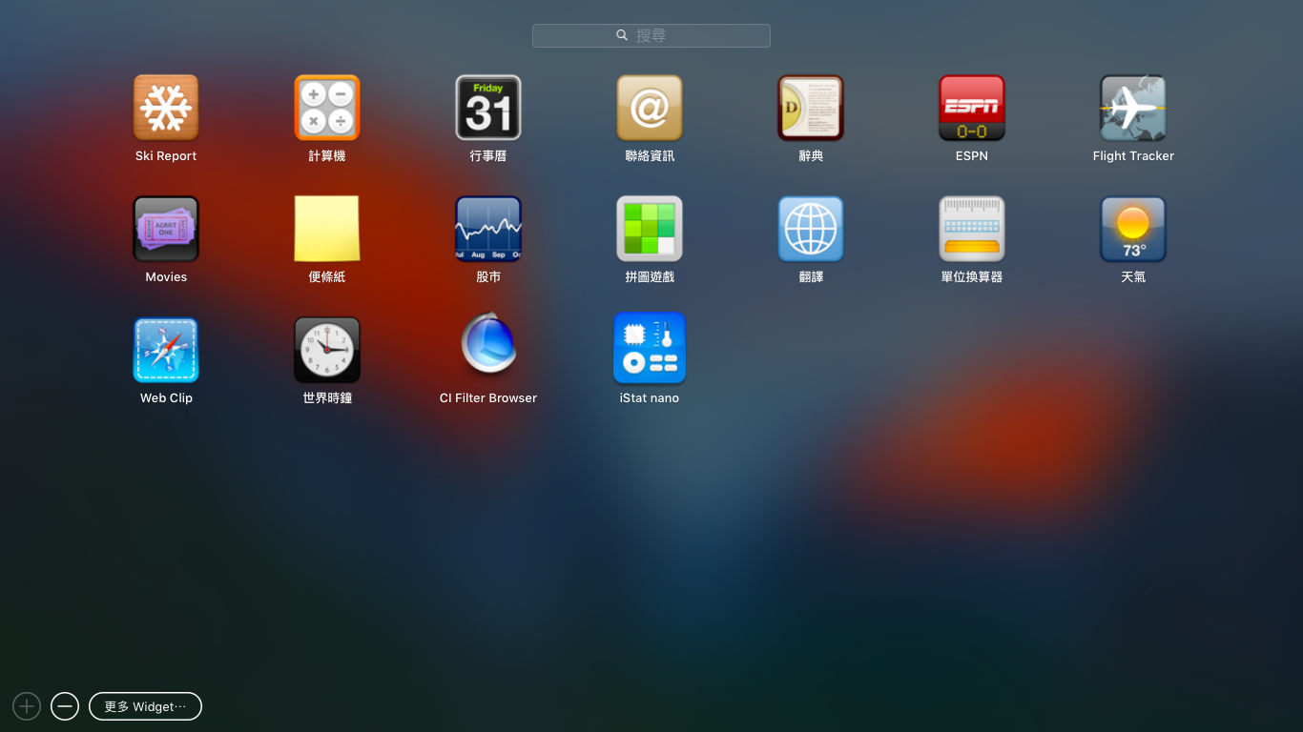Click the '世界時鐘' label text
Screen dimensions: 1303x732
tap(327, 398)
